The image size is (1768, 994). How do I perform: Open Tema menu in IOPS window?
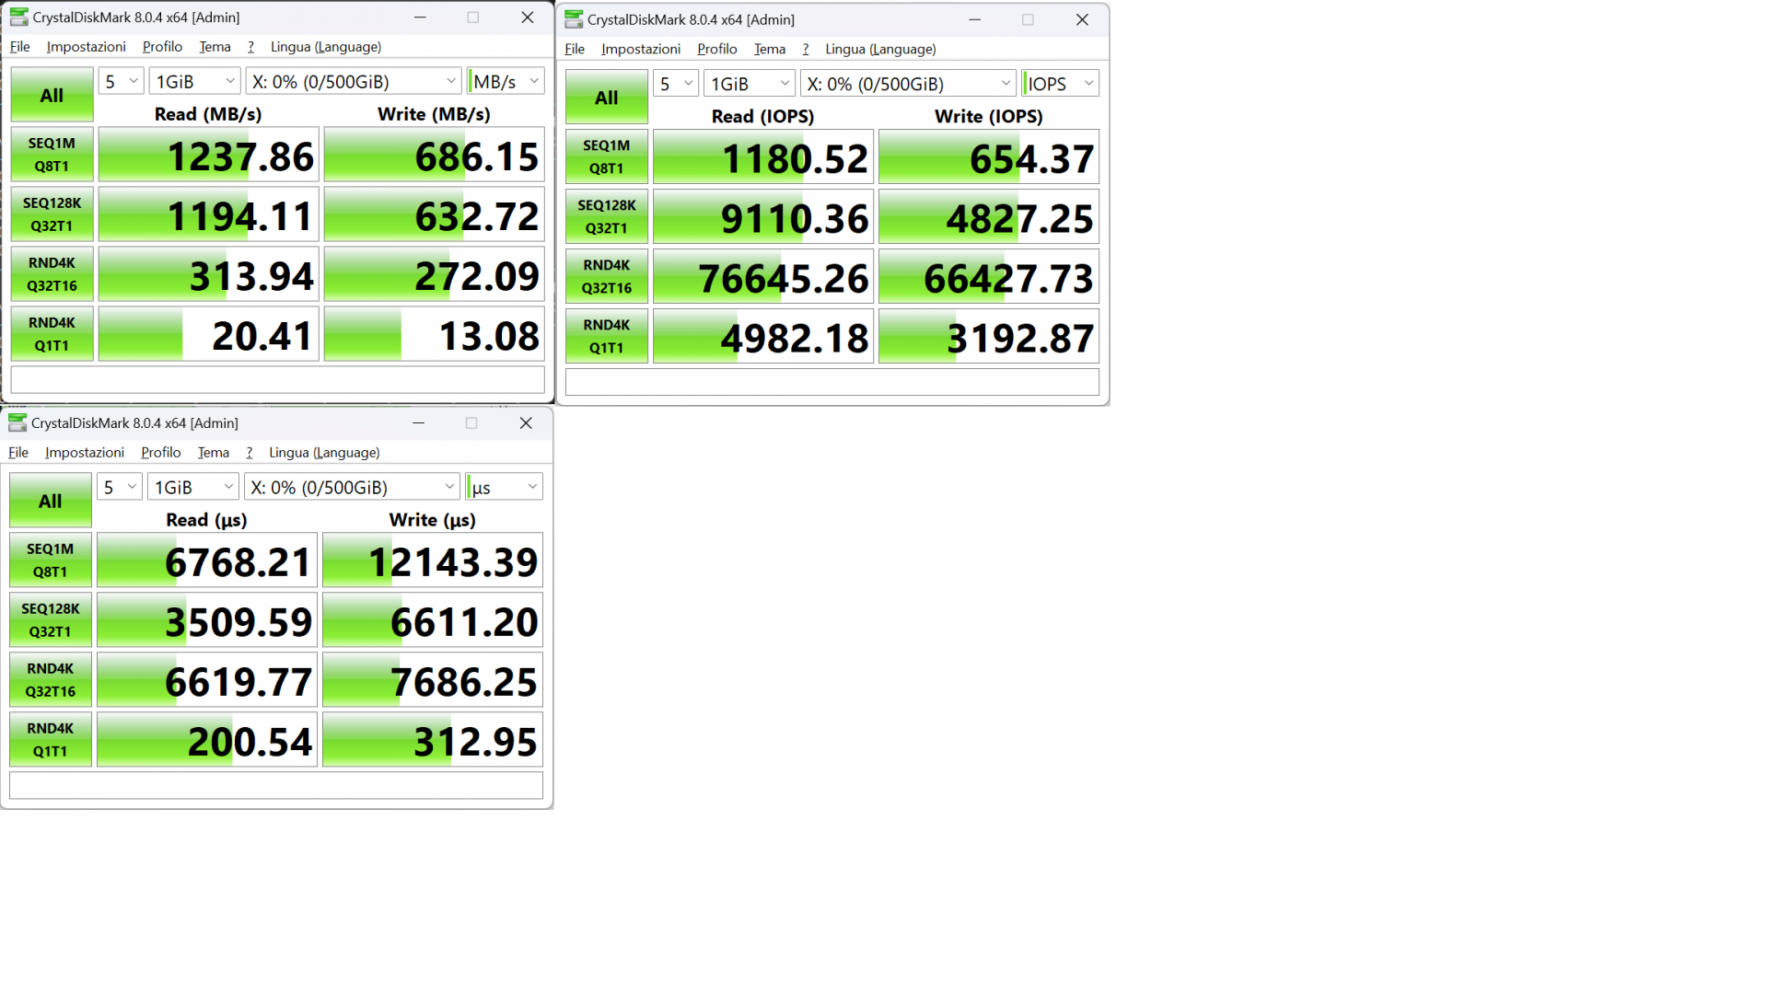pos(770,49)
